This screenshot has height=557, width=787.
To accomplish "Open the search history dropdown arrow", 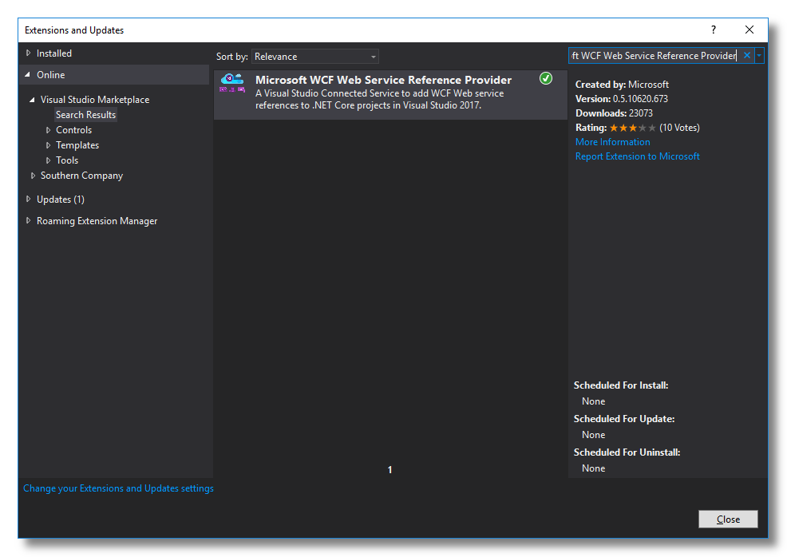I will 759,56.
